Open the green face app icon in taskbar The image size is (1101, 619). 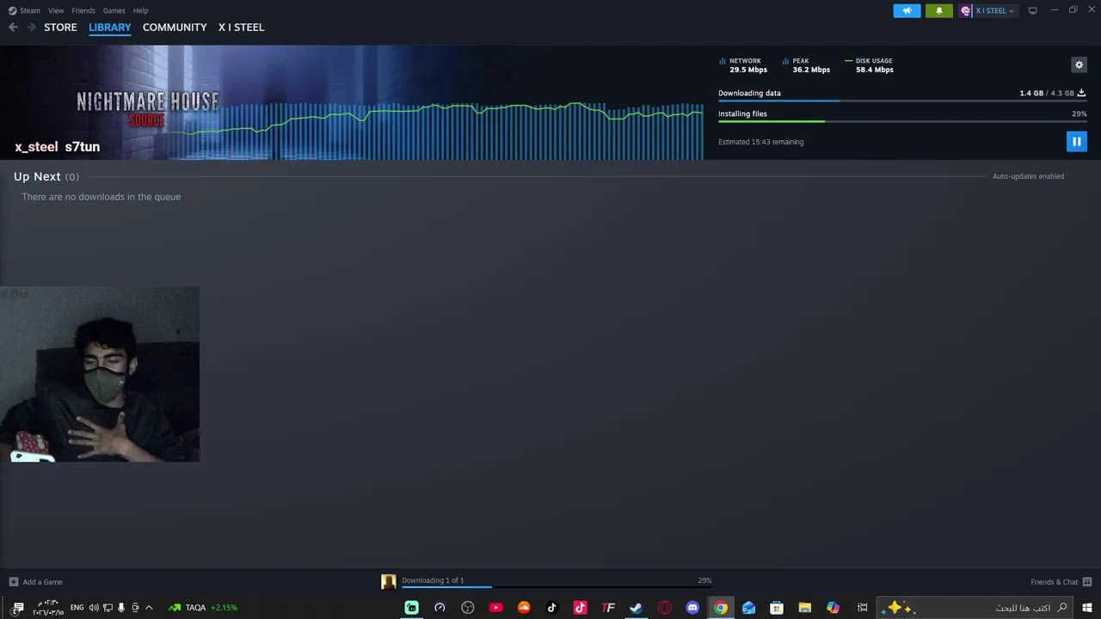411,608
